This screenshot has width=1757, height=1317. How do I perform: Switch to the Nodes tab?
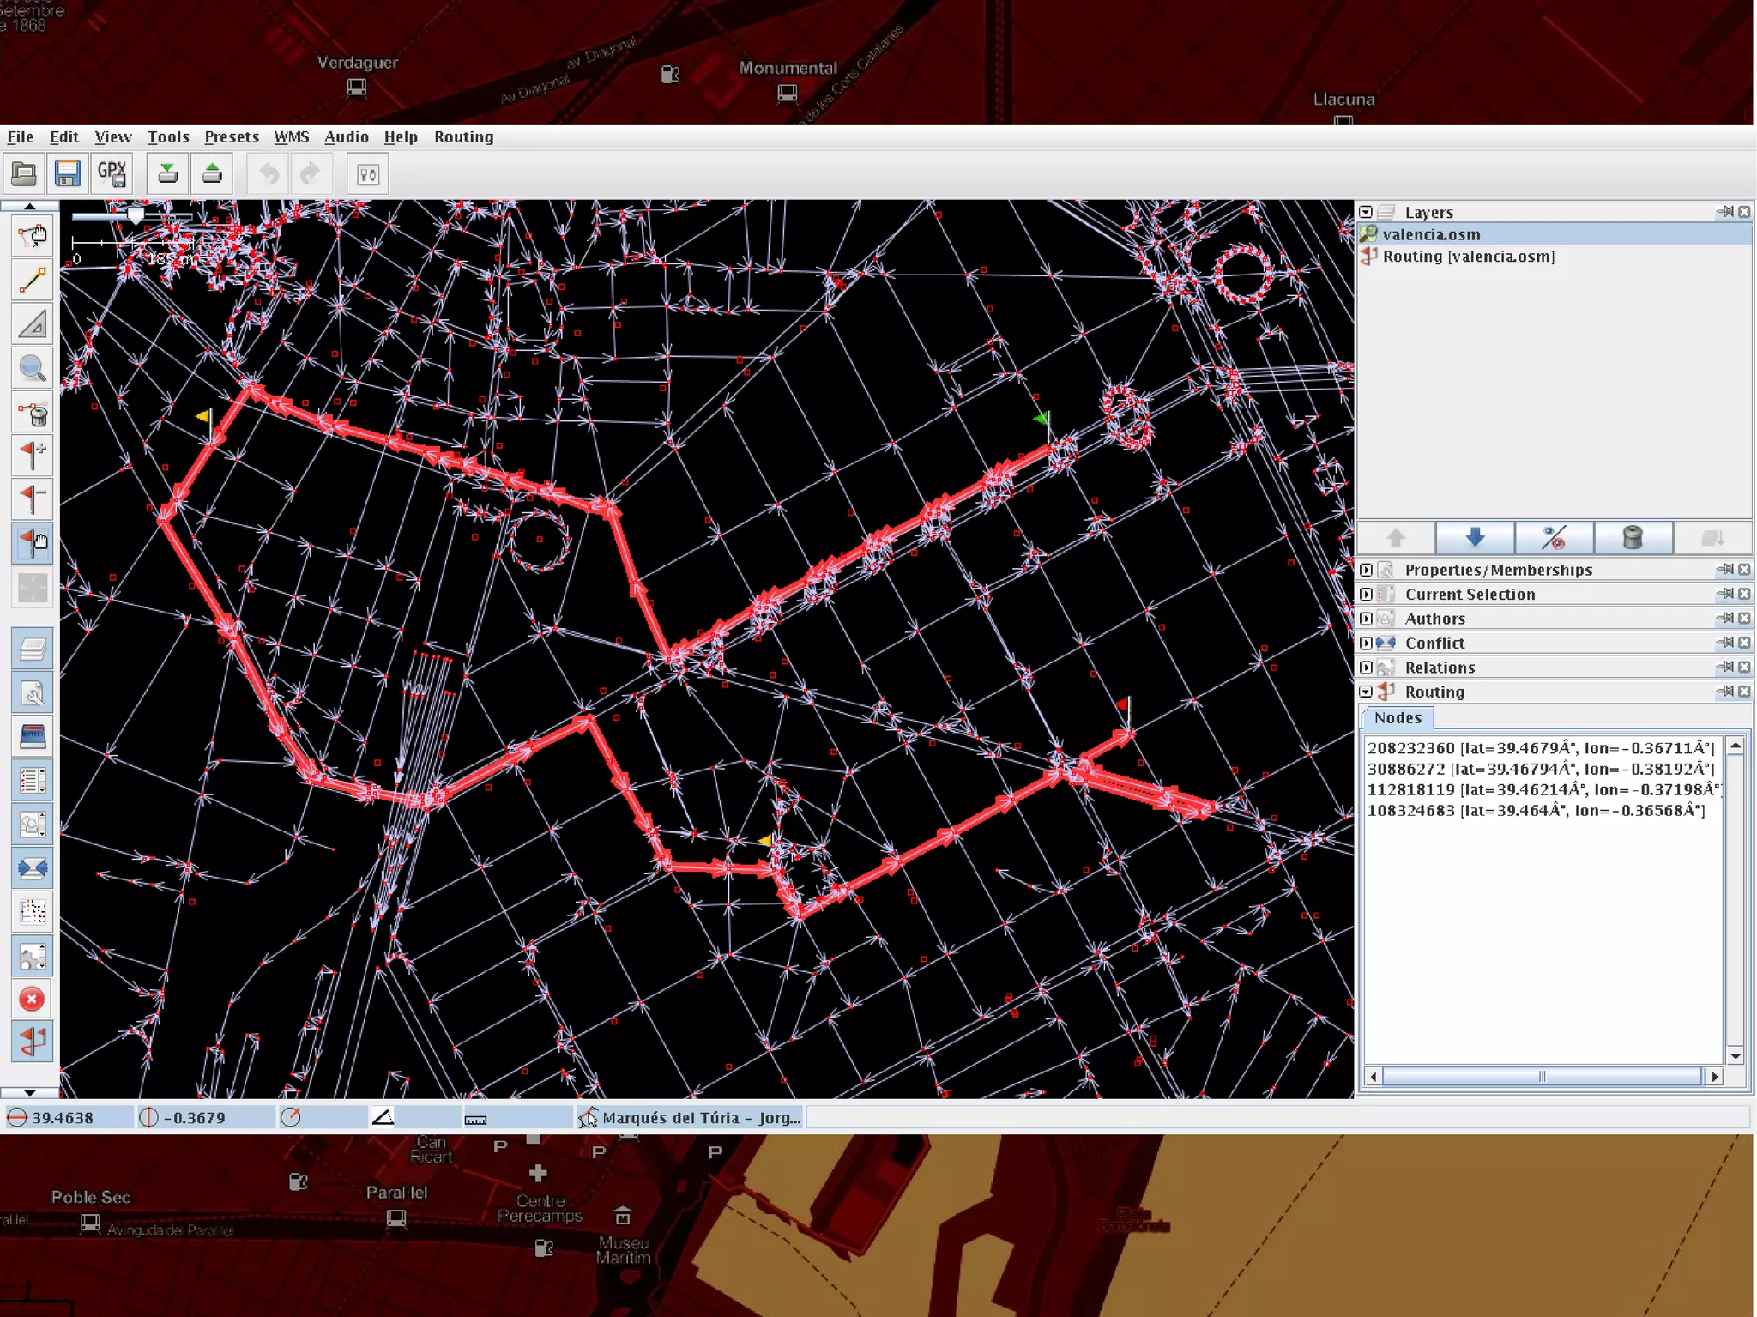(1397, 718)
